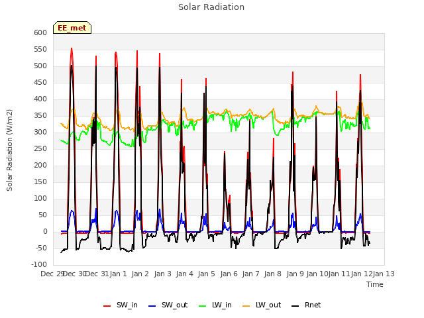Toggle Rnet series in legend
Image resolution: width=424 pixels, height=318 pixels.
306,305
